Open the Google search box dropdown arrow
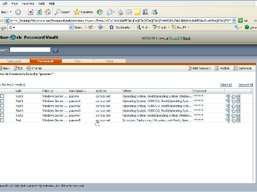This screenshot has width=257, height=192. click(71, 27)
